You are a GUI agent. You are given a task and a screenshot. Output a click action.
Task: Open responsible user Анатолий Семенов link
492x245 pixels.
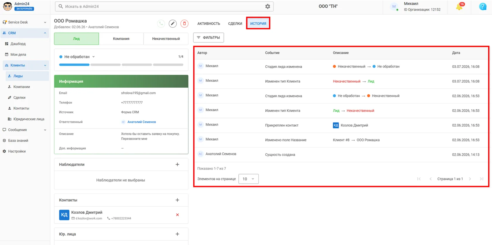141,122
